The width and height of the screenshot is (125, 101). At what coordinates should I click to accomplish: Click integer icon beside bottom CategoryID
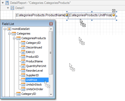(x=18, y=94)
